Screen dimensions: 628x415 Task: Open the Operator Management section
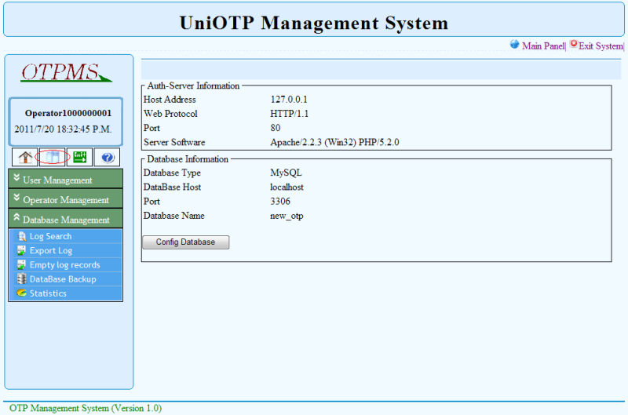click(x=66, y=198)
